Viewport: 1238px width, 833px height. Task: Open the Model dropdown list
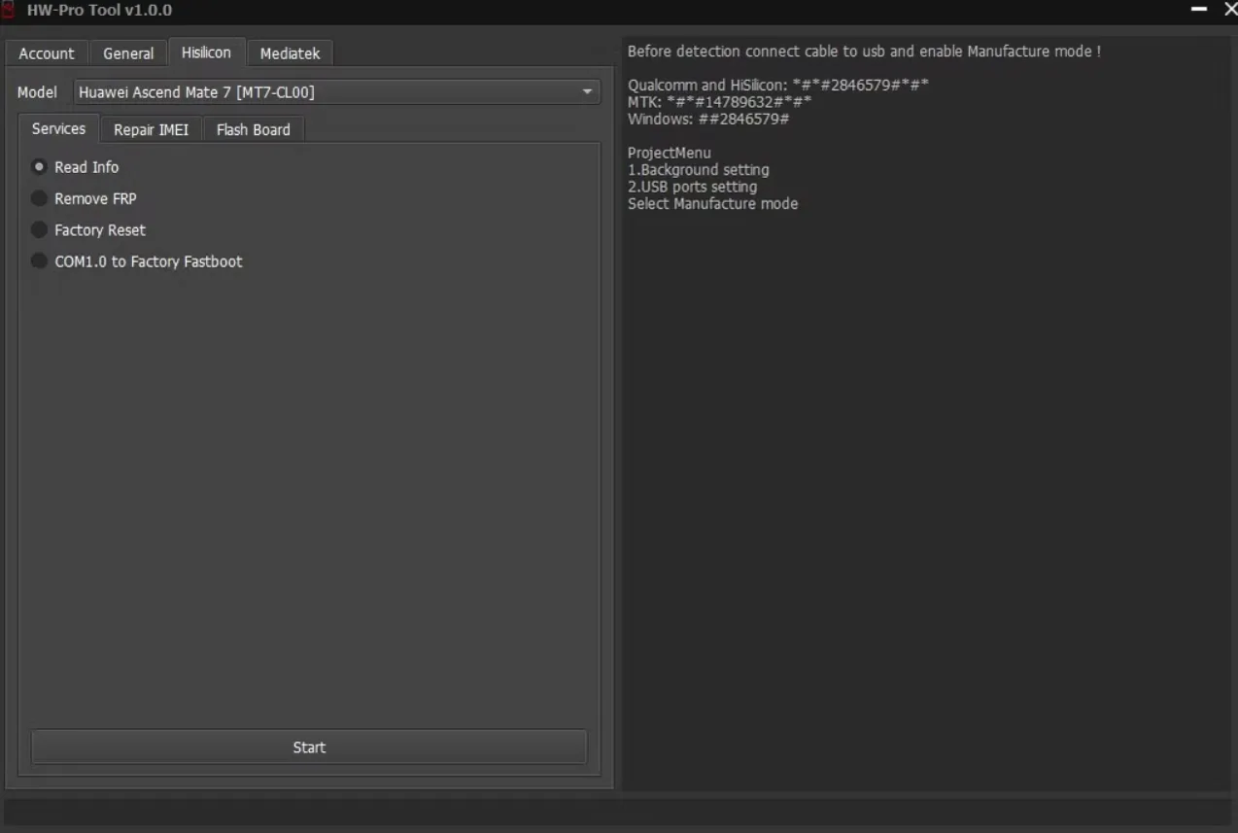point(336,92)
